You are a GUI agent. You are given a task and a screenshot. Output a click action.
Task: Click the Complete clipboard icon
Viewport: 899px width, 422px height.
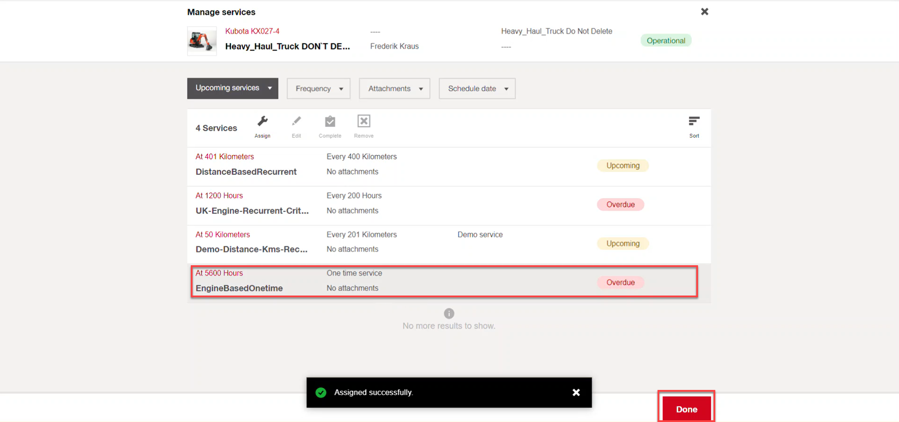pos(330,122)
